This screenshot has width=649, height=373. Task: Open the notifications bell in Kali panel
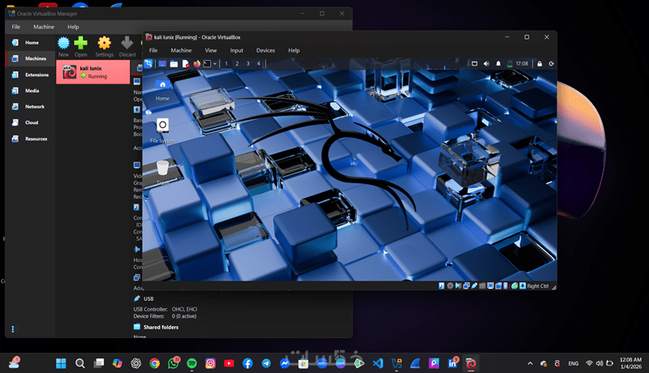coord(498,64)
